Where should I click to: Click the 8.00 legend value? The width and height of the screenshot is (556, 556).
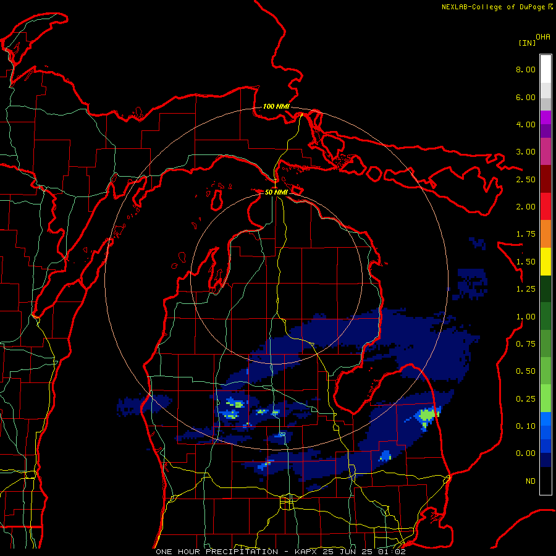coord(526,69)
